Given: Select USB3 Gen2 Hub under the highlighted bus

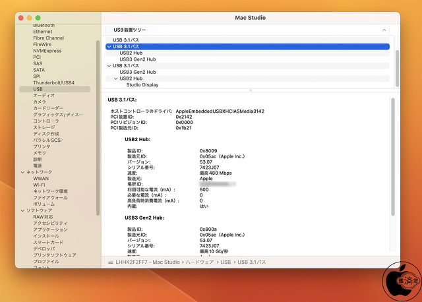Looking at the screenshot, I should (138, 59).
